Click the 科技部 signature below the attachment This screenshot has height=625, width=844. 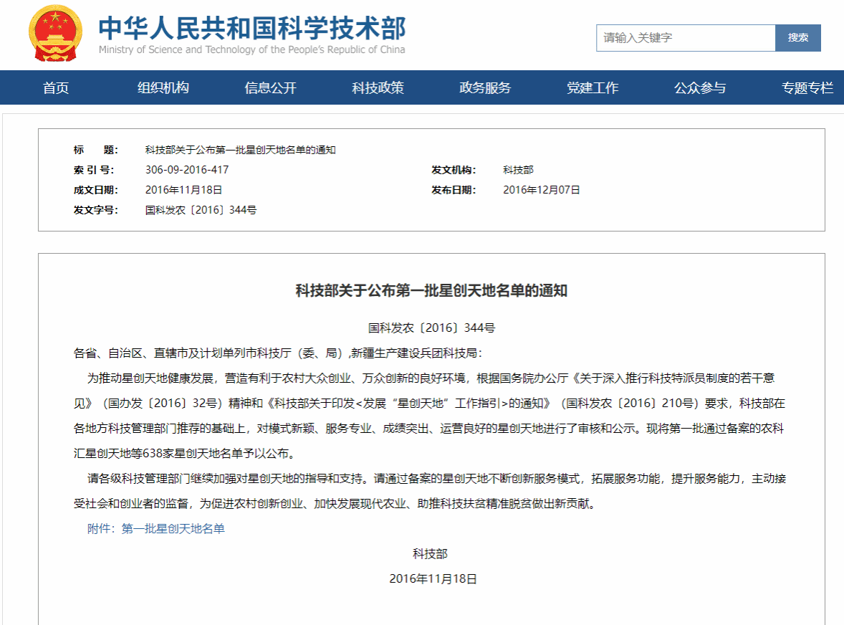[x=430, y=553]
